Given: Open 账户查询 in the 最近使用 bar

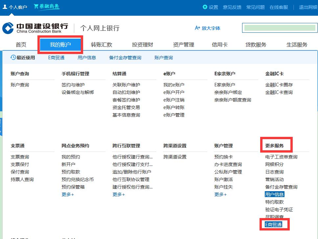Looking at the screenshot, I should point(164,58).
